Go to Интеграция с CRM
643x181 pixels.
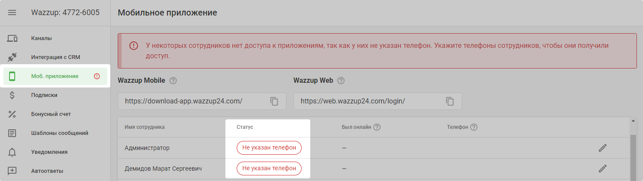[x=55, y=57]
